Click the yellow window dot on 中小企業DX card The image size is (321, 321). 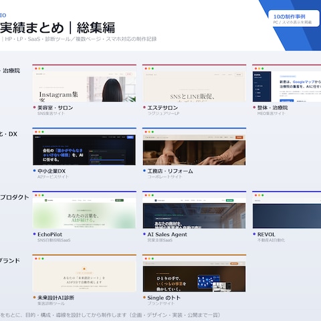(x=39, y=132)
